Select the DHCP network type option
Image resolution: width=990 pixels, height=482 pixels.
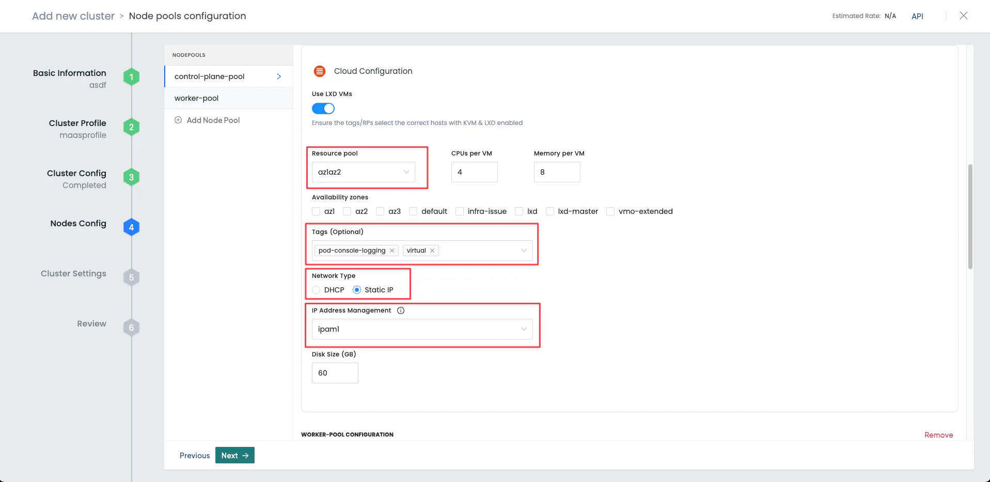(316, 290)
